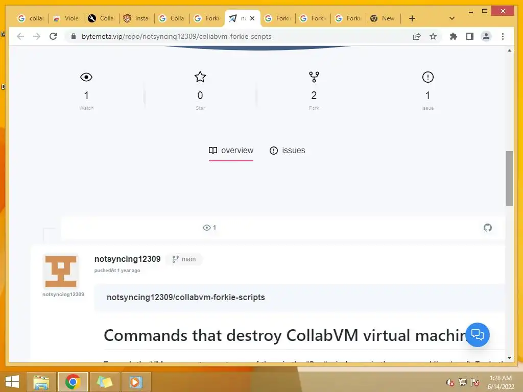Image resolution: width=523 pixels, height=392 pixels.
Task: Open Chrome extensions puzzle icon
Action: [454, 36]
